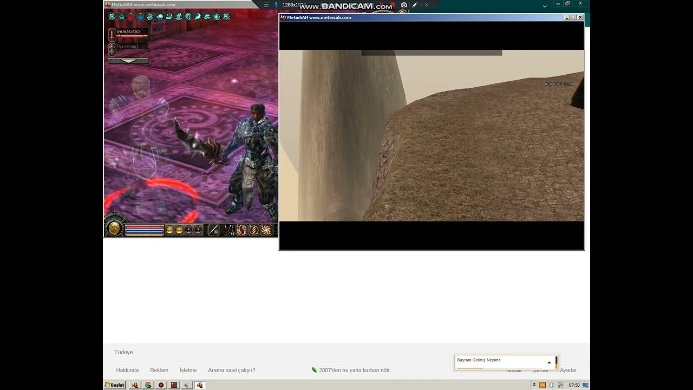Expand hidden system tray icons
Screen dimensions: 693x390
click(534, 385)
